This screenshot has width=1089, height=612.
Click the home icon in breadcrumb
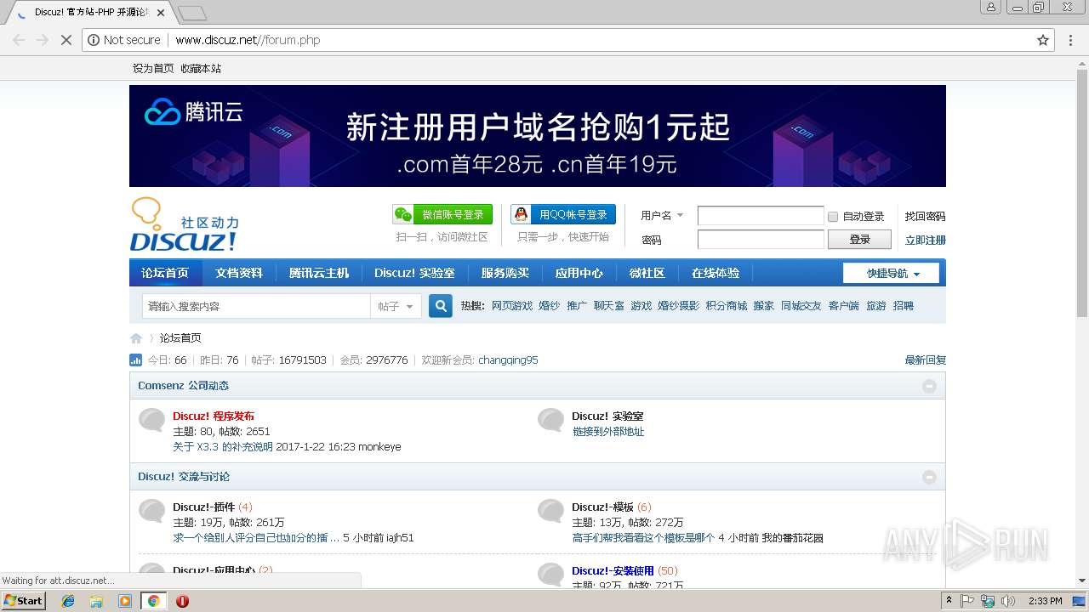pyautogui.click(x=136, y=338)
